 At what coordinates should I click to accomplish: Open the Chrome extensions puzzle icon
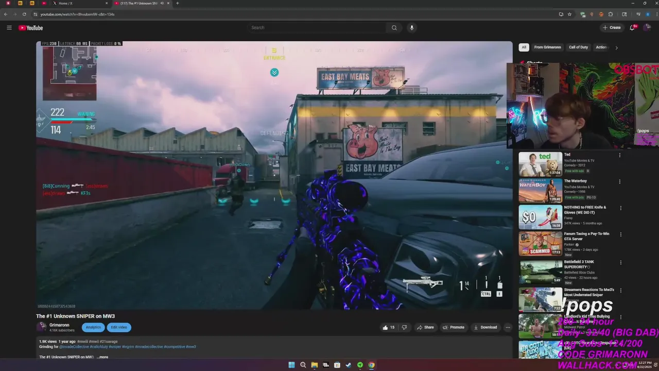click(611, 14)
